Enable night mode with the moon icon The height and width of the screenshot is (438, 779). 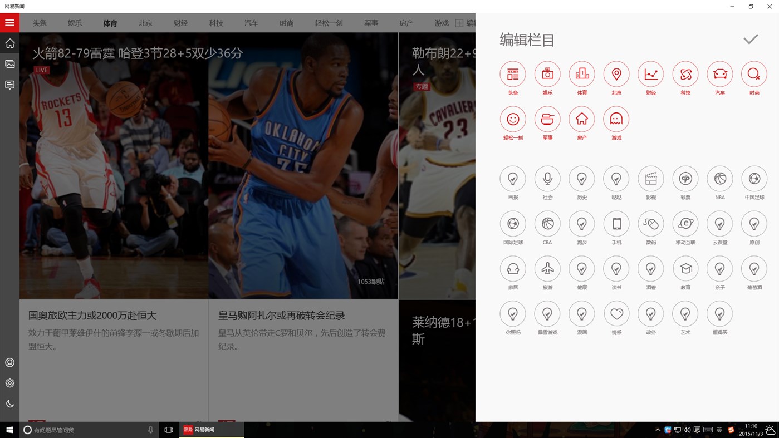pyautogui.click(x=9, y=403)
